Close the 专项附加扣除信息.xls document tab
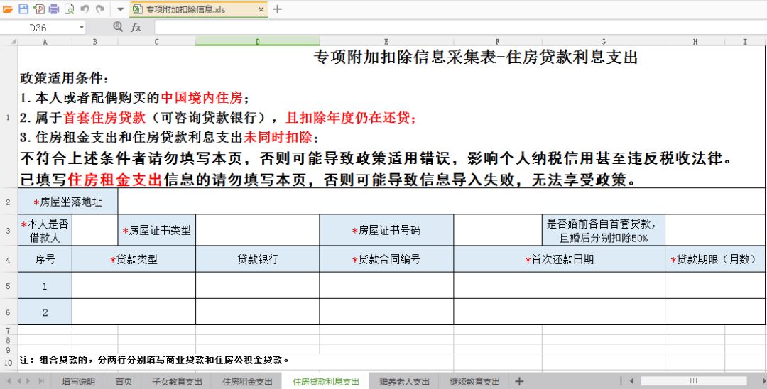767x389 pixels. click(x=261, y=10)
